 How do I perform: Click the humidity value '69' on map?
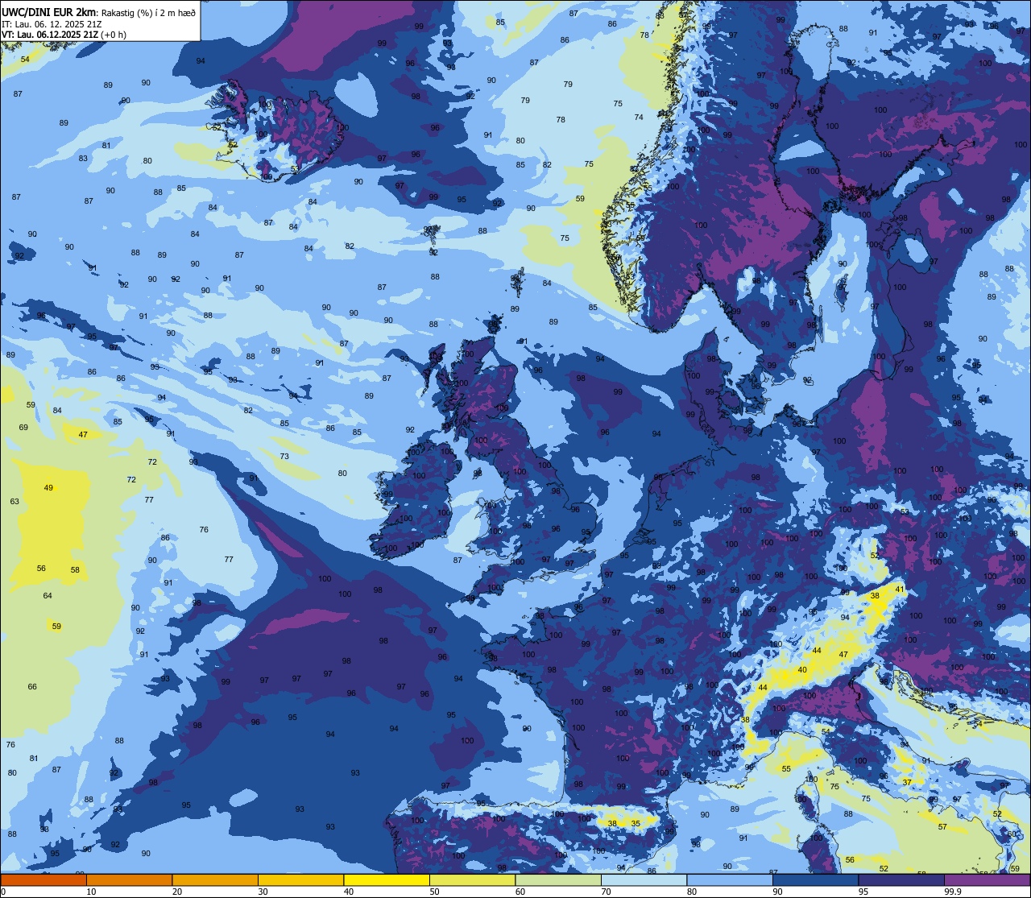(23, 428)
